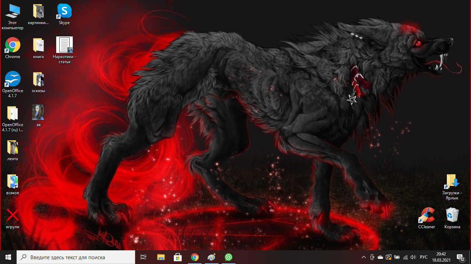471x264 pixels.
Task: Open Task View from the taskbar
Action: tap(143, 257)
